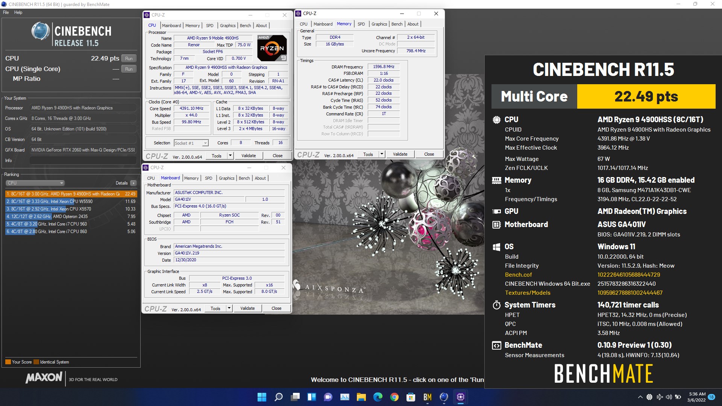Click the Core Speed value 4391.10 MHz
This screenshot has height=406, width=722.
click(x=191, y=108)
